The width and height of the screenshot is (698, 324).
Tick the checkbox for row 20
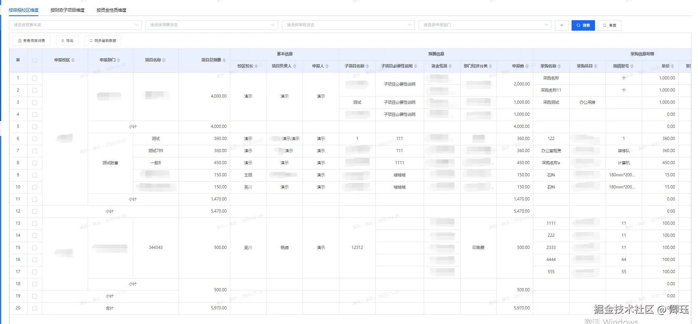34,308
